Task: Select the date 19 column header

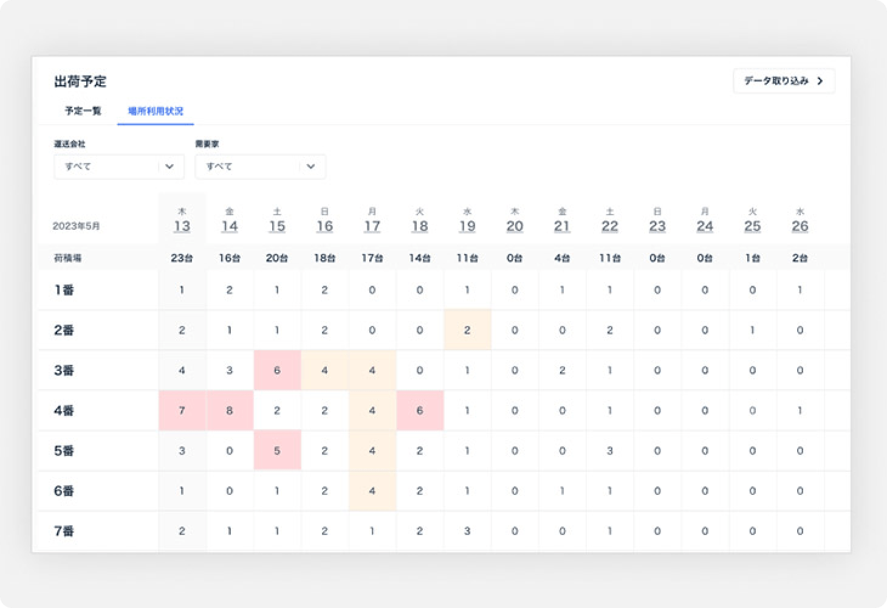Action: pyautogui.click(x=467, y=221)
